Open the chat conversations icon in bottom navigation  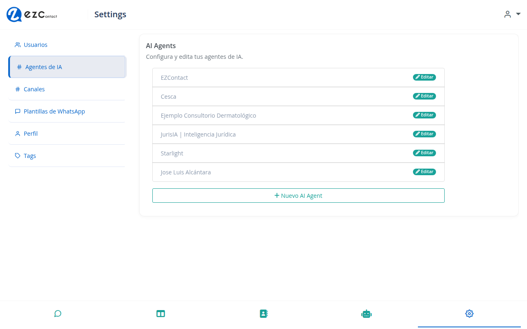(58, 313)
